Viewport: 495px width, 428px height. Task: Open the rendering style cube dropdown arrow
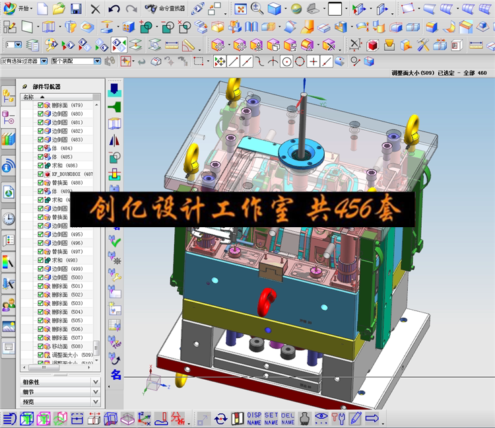click(x=285, y=9)
